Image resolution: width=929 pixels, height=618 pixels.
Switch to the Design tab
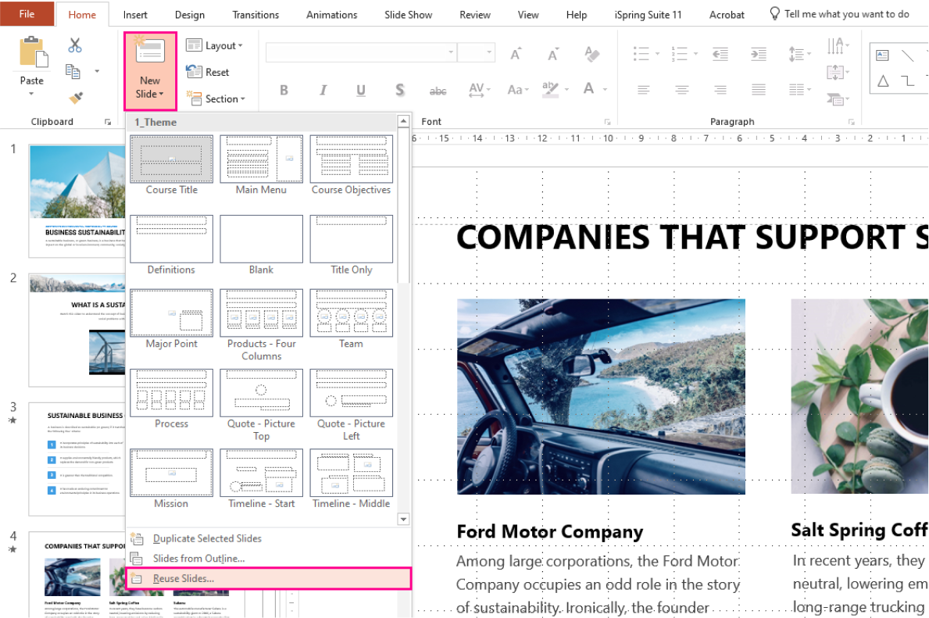click(190, 15)
